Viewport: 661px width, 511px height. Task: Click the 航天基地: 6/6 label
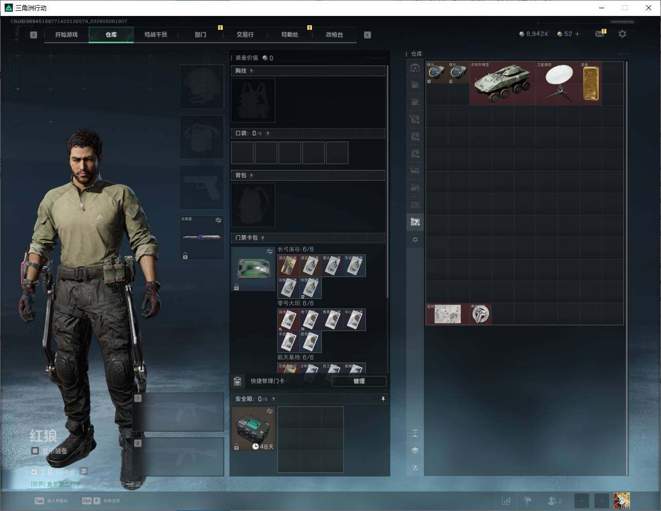(x=295, y=357)
